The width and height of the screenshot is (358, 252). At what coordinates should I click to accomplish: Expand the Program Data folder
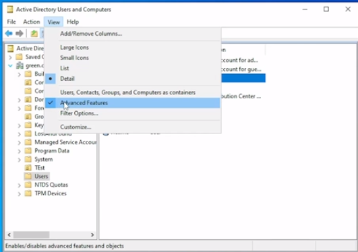pos(20,151)
